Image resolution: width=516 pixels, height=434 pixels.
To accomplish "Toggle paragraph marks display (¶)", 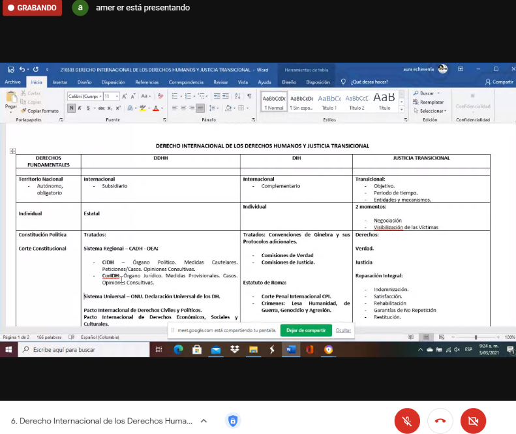I will pos(249,96).
